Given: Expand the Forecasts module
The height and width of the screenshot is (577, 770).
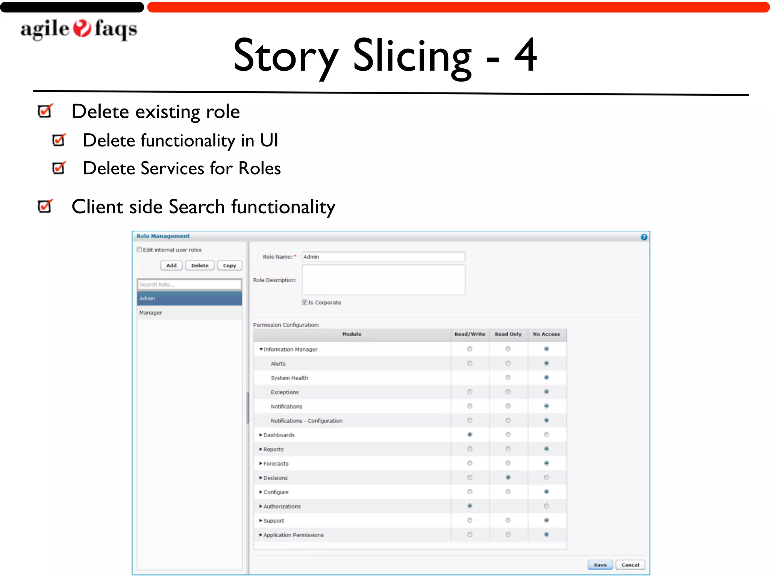Looking at the screenshot, I should click(261, 463).
